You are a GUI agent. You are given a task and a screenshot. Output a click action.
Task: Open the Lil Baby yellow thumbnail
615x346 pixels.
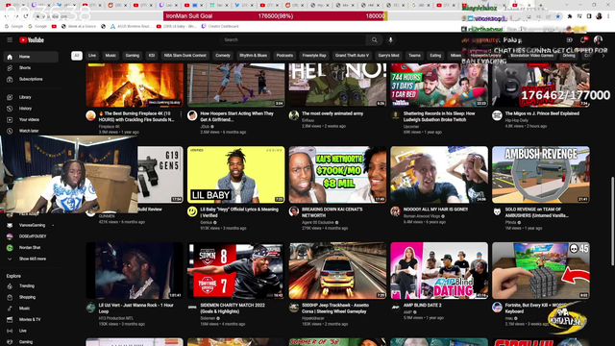click(236, 175)
